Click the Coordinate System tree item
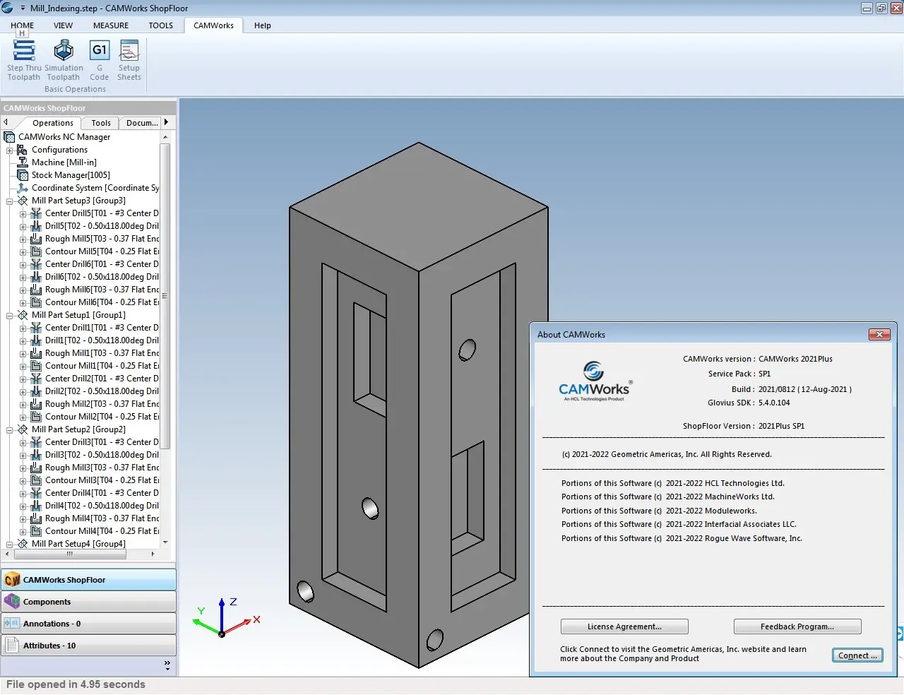 [95, 188]
